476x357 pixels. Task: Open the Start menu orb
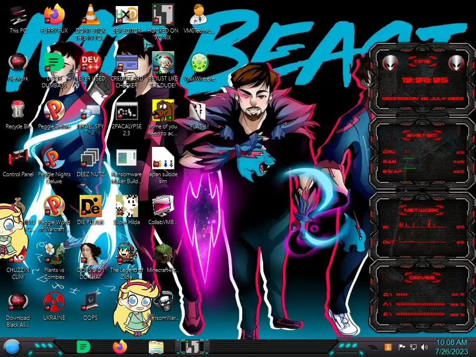pyautogui.click(x=12, y=347)
